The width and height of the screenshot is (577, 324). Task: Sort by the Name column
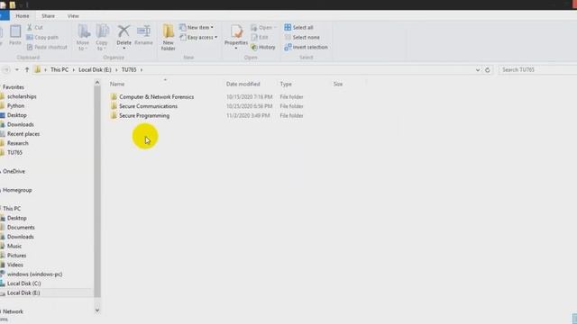click(117, 84)
